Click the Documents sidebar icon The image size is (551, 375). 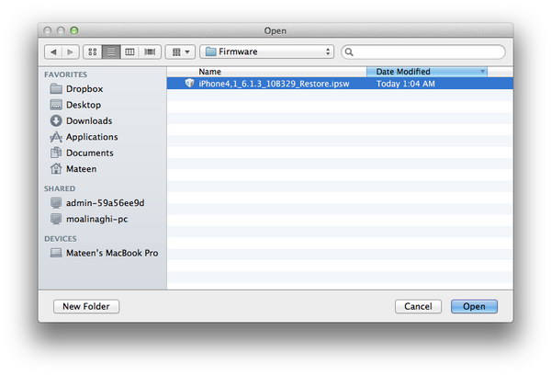pyautogui.click(x=56, y=153)
